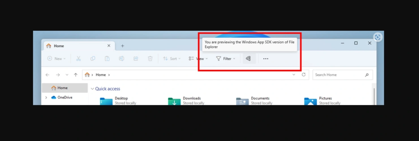The height and width of the screenshot is (141, 419).
Task: Close the Home tab
Action: 109,46
